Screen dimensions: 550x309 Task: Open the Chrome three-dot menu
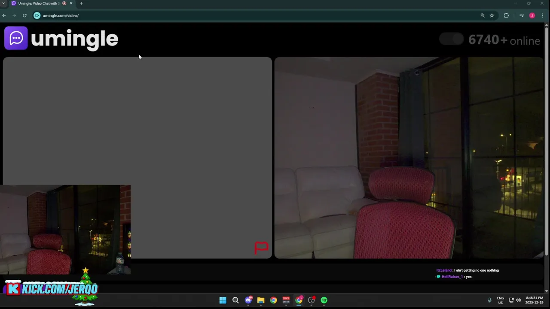tap(542, 15)
